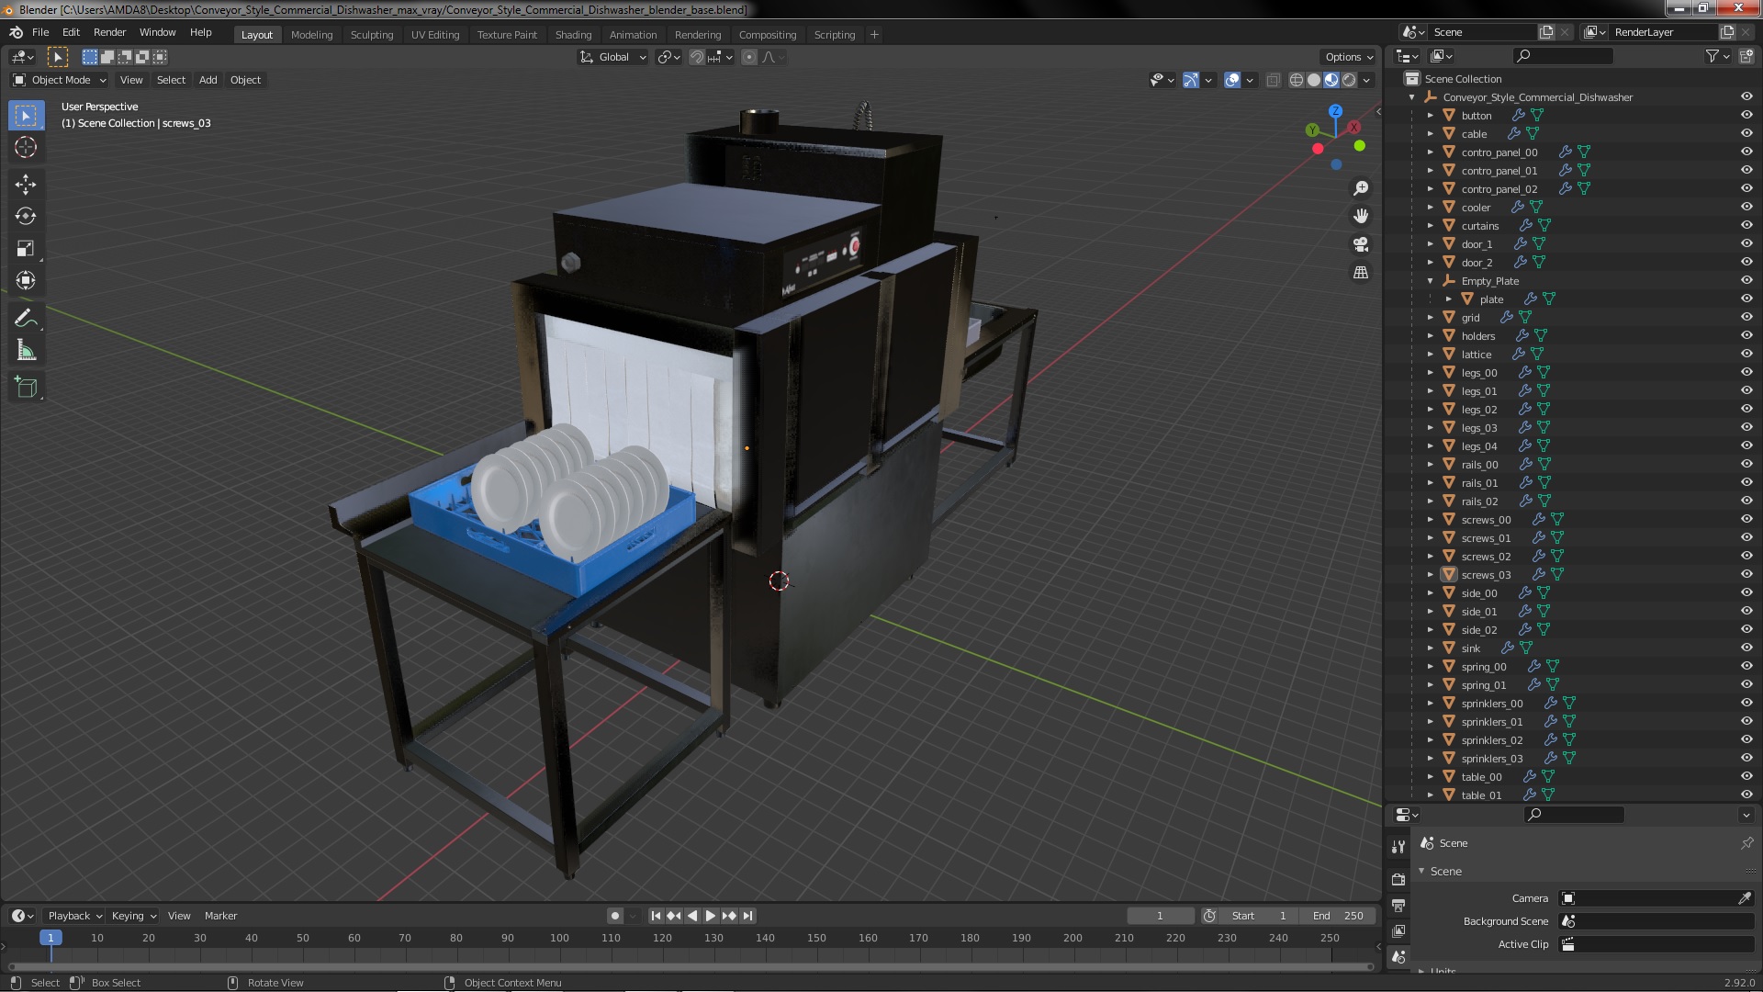Toggle viewport overlays
Image resolution: width=1763 pixels, height=992 pixels.
1233,80
